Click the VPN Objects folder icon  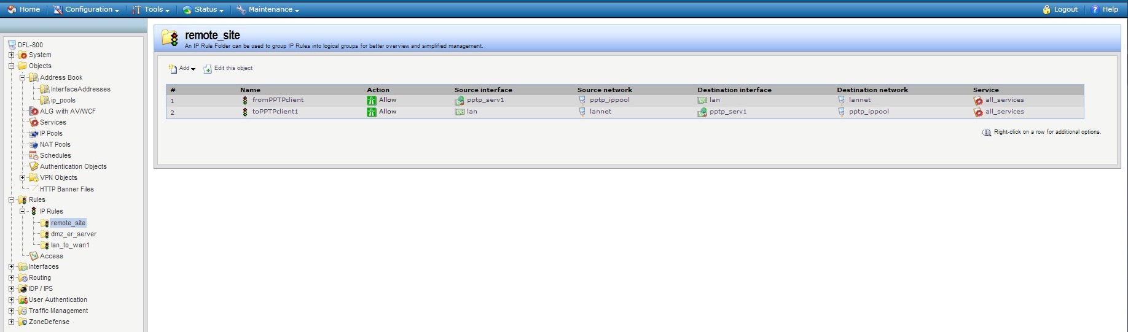coord(34,177)
